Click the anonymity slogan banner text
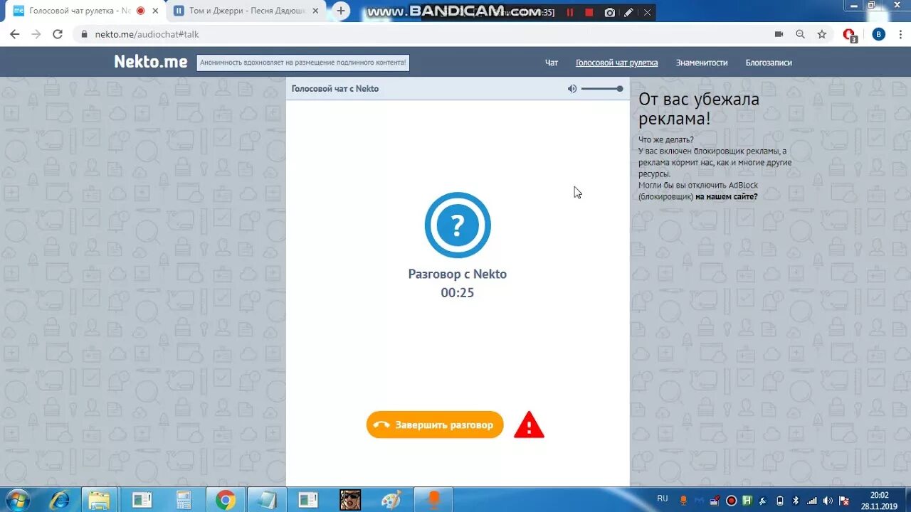The image size is (911, 512). coord(303,63)
